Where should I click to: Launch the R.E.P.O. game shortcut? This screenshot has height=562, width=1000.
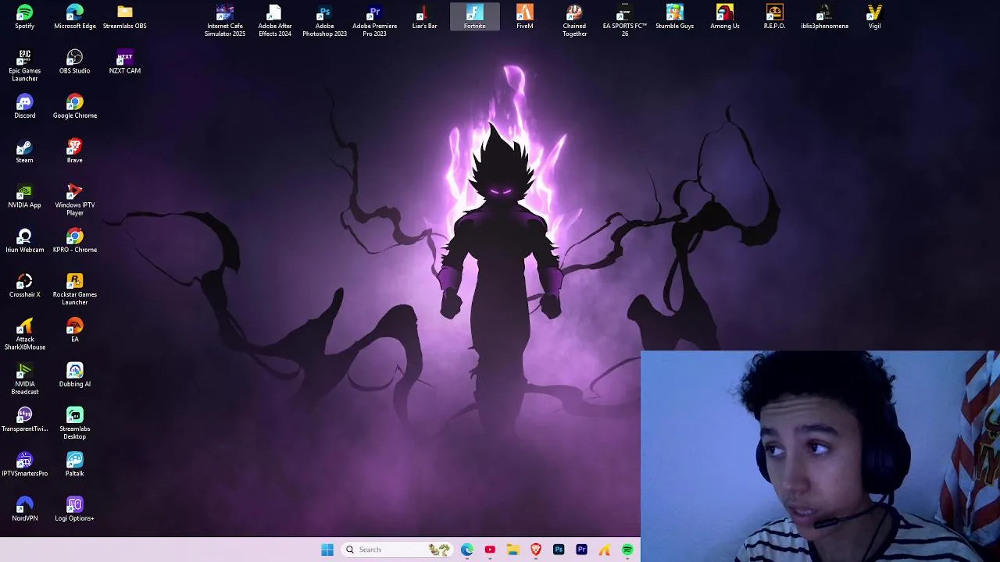pyautogui.click(x=774, y=17)
